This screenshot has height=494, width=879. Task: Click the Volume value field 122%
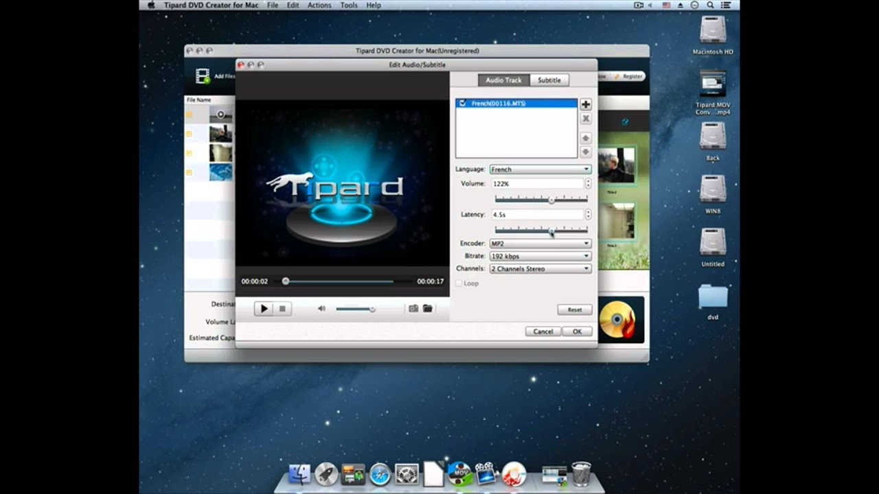537,184
